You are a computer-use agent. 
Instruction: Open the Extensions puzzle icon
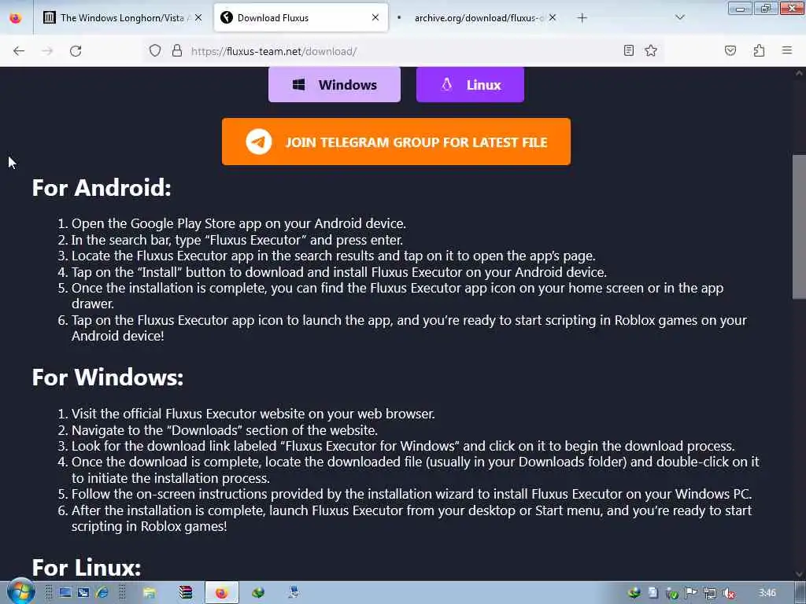[x=759, y=50]
